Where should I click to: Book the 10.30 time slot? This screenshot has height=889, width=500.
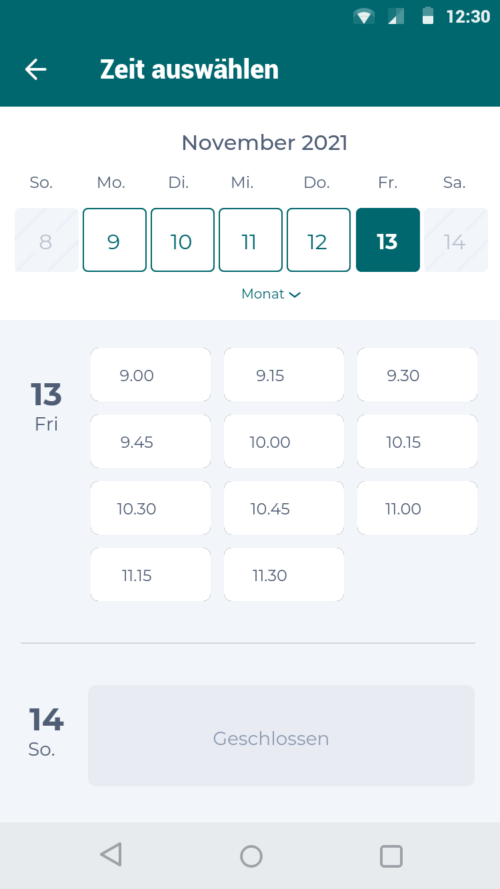tap(151, 508)
